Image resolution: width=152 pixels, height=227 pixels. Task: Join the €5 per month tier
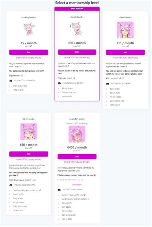pos(29,52)
